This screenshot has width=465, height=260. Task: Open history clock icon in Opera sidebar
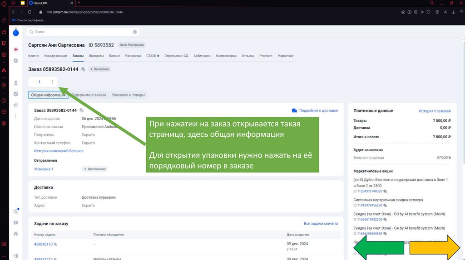[4, 101]
